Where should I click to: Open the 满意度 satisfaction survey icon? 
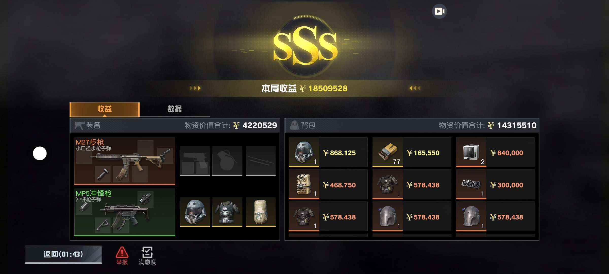[x=147, y=256]
